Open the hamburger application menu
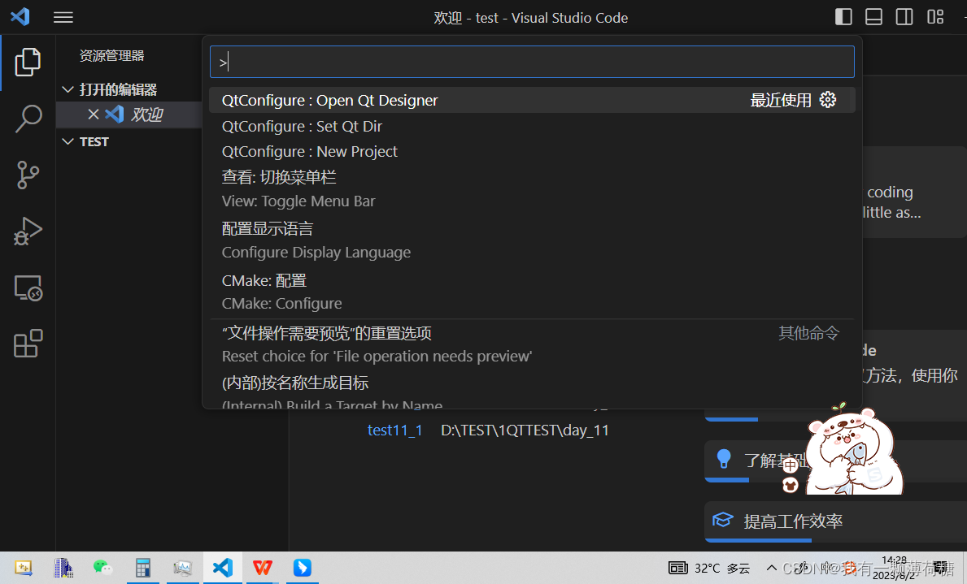The image size is (967, 584). 63,17
